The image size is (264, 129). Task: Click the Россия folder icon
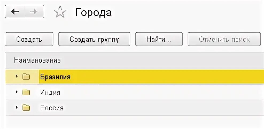coord(26,108)
